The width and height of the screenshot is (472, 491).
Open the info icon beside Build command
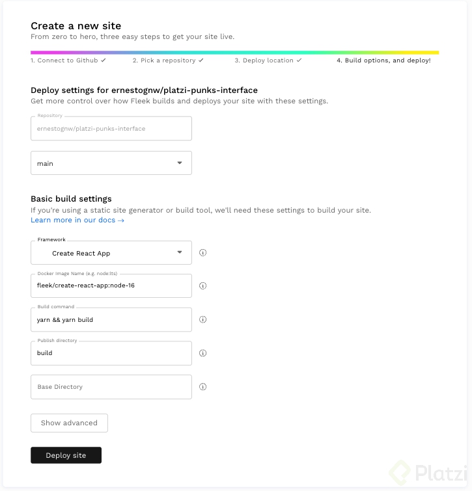[202, 320]
